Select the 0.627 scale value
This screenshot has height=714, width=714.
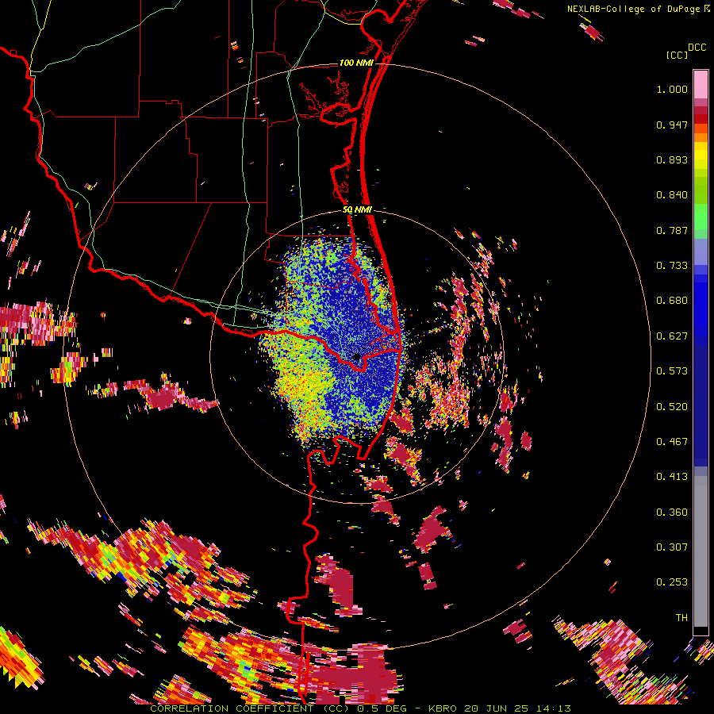[672, 336]
